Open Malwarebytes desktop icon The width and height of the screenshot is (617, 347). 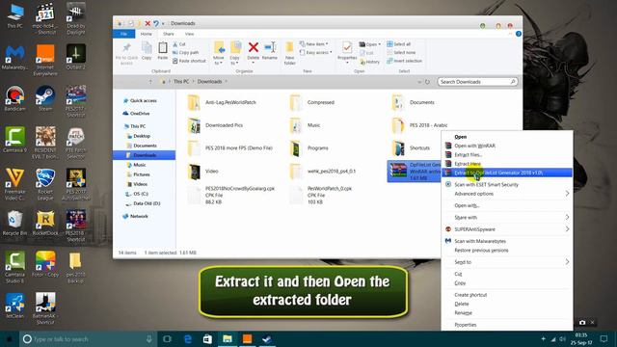(15, 57)
